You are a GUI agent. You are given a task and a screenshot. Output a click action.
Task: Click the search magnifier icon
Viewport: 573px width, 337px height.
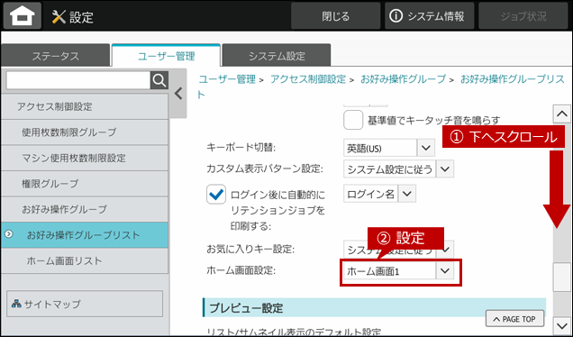(x=159, y=80)
